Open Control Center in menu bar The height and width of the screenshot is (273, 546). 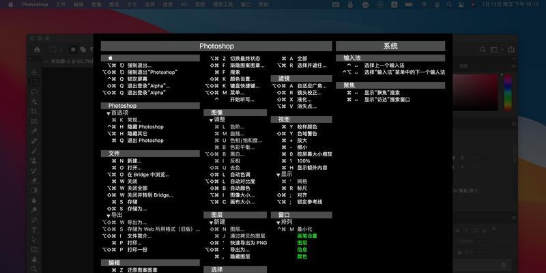pyautogui.click(x=461, y=5)
